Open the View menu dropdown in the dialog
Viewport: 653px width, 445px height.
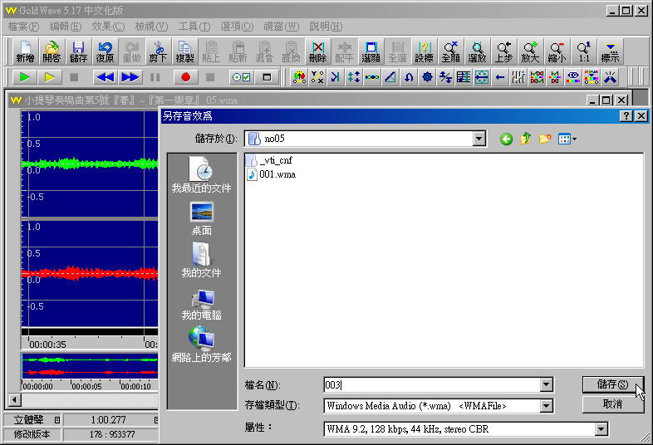[x=567, y=139]
